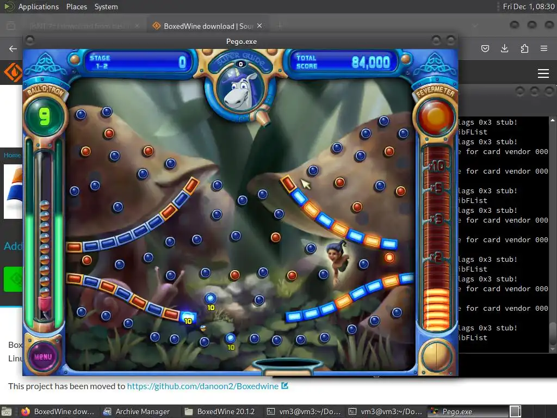Click the x2 marker on Fevermeter
557x418 pixels.
[x=437, y=257]
